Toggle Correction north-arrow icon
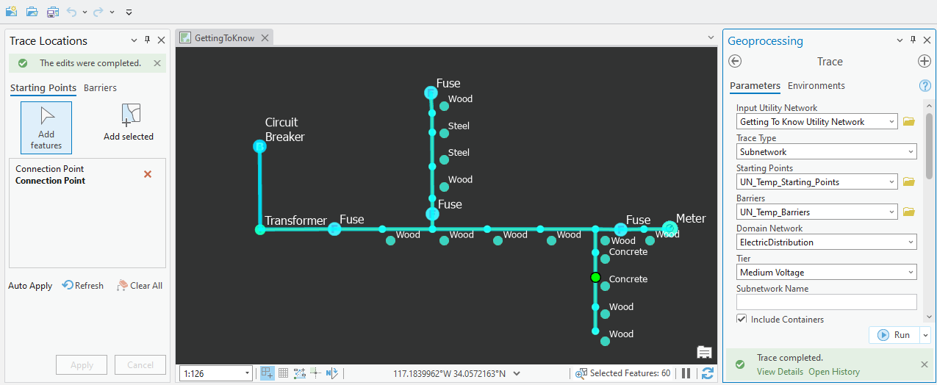The height and width of the screenshot is (385, 937). point(331,373)
